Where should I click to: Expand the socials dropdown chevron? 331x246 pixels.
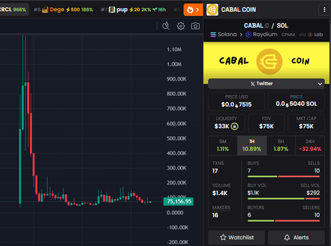coord(320,84)
